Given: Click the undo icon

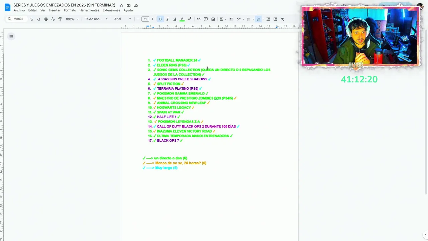Looking at the screenshot, I should 31,19.
